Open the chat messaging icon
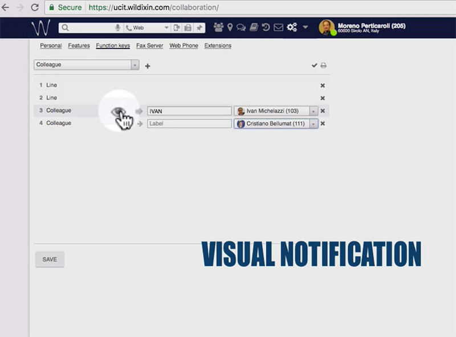 pos(242,27)
